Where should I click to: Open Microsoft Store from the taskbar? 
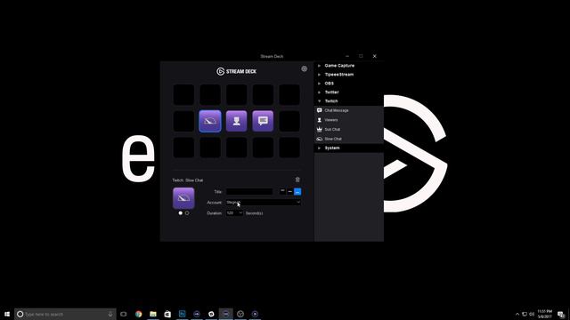(167, 314)
